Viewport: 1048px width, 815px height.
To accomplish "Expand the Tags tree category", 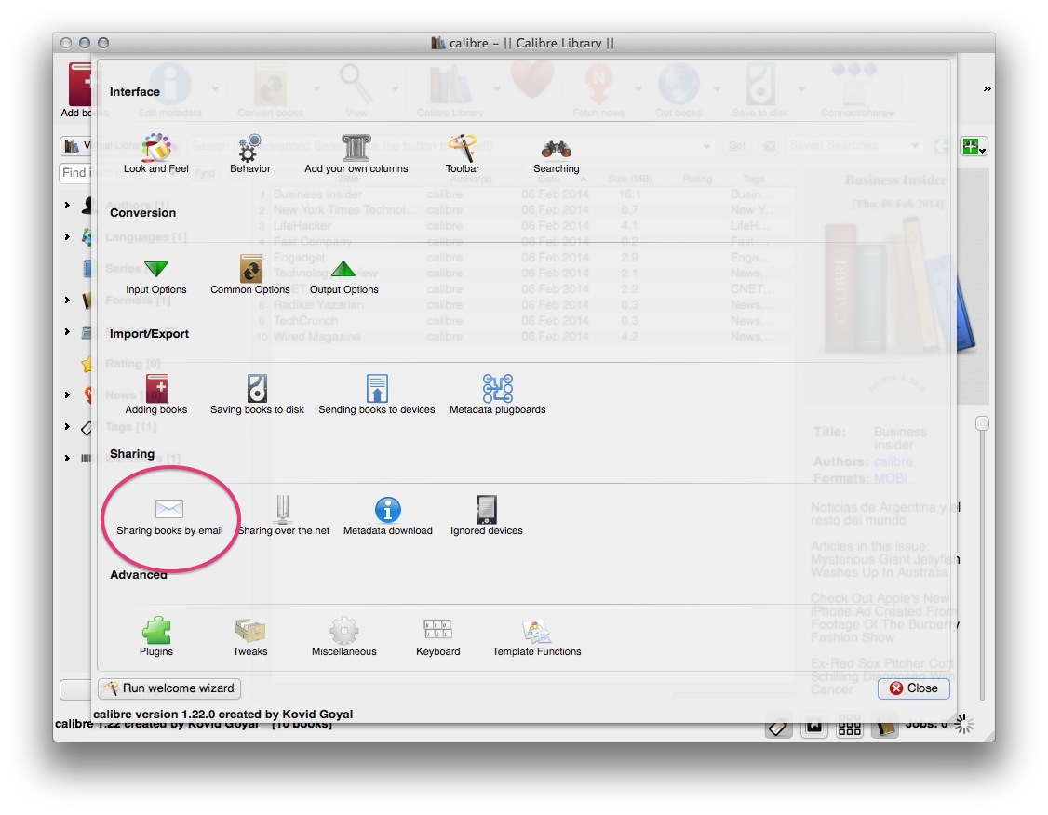I will click(x=67, y=426).
